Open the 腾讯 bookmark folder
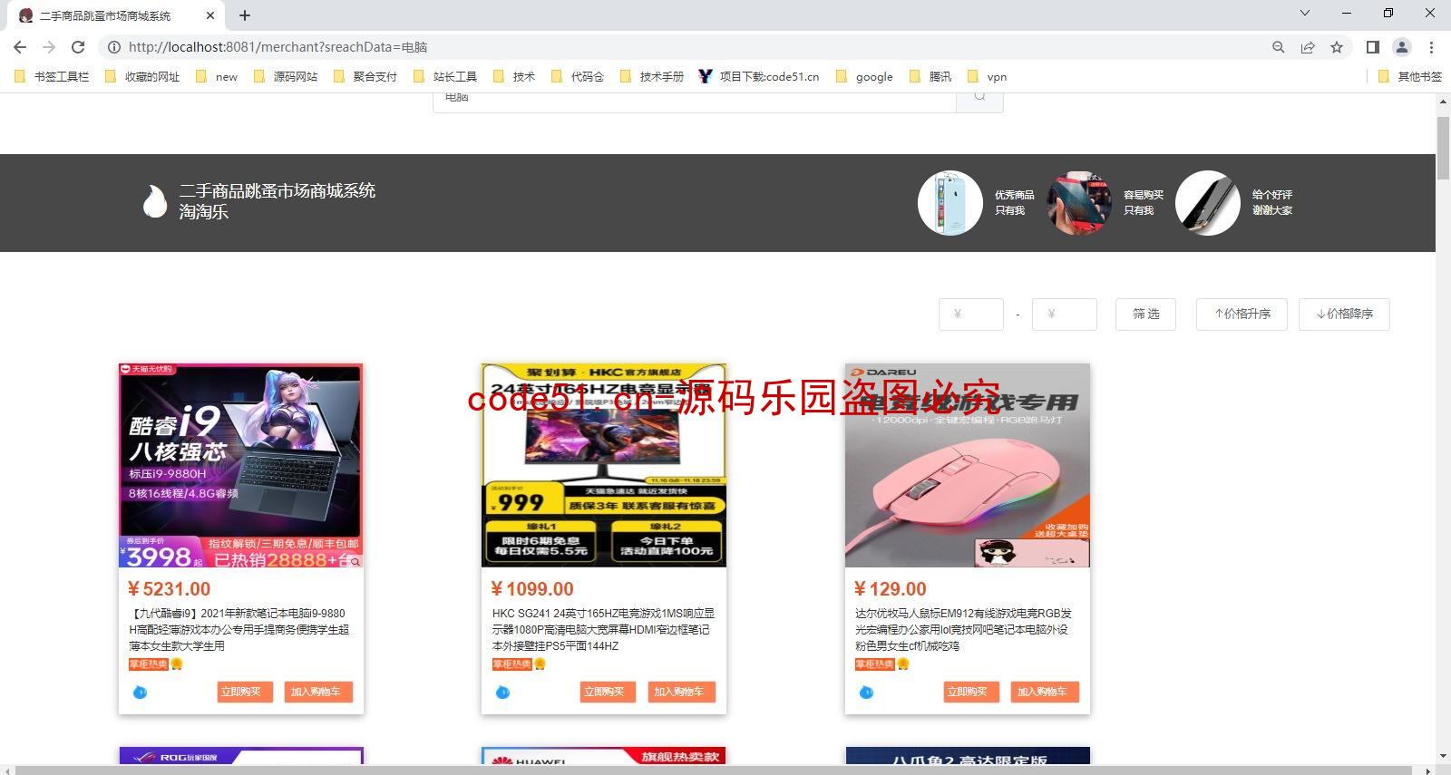The height and width of the screenshot is (775, 1451). [930, 77]
